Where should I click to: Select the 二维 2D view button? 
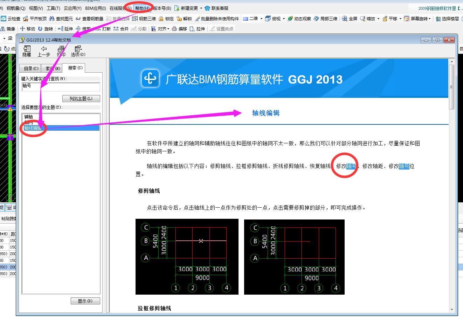(x=250, y=19)
